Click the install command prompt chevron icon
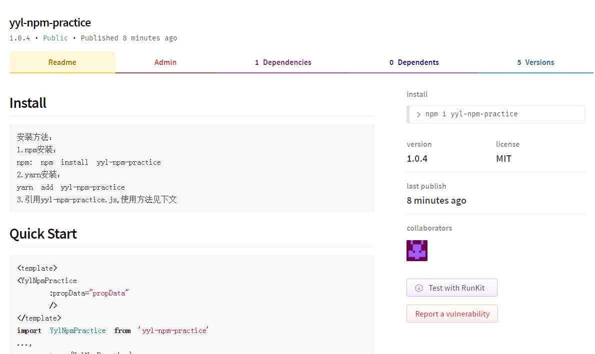Image resolution: width=595 pixels, height=354 pixels. click(418, 114)
